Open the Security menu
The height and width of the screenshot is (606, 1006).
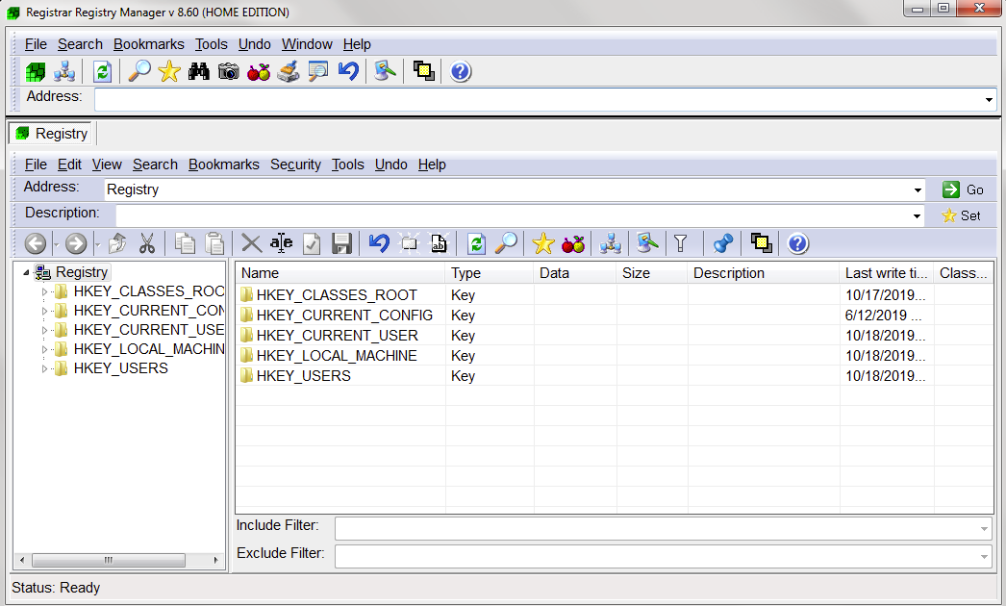(295, 164)
